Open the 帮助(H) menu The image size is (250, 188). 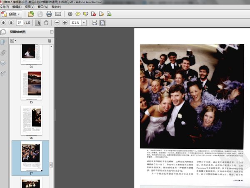click(56, 7)
